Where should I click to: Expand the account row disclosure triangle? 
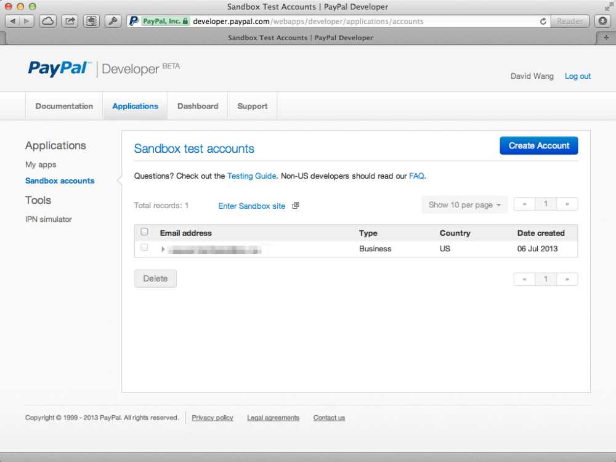163,249
